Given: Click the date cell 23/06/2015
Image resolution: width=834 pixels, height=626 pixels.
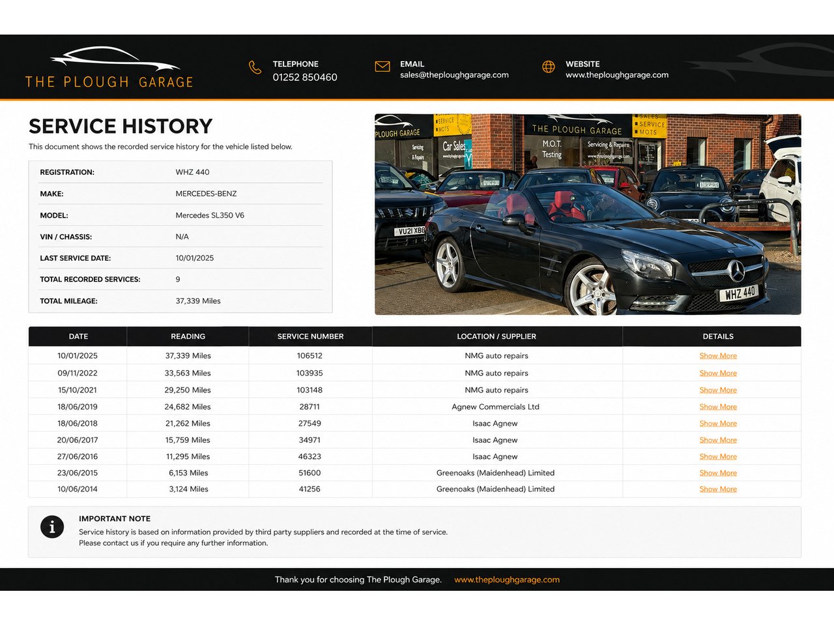Looking at the screenshot, I should tap(78, 473).
